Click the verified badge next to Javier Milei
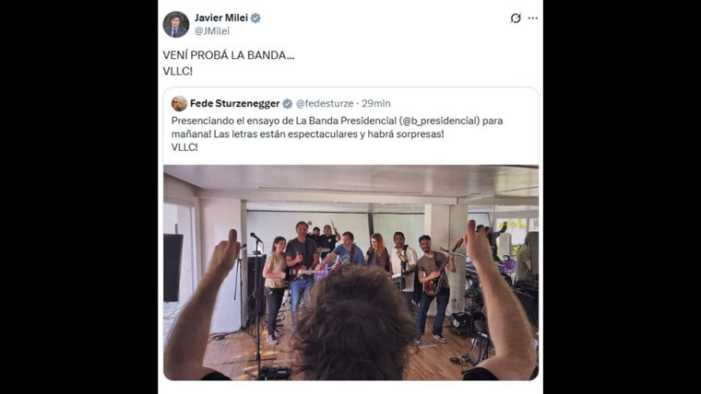The height and width of the screenshot is (394, 701). point(255,17)
